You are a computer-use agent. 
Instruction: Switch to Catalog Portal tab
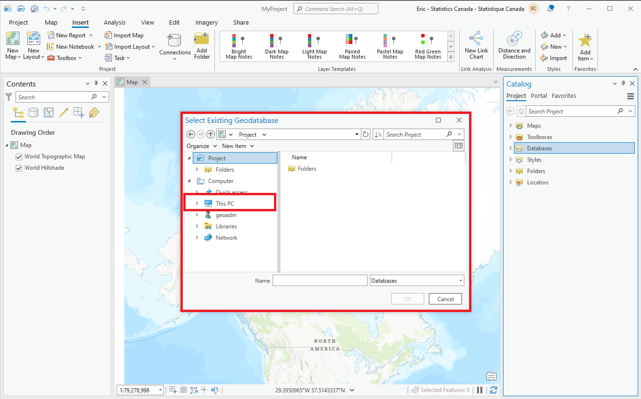(x=538, y=95)
